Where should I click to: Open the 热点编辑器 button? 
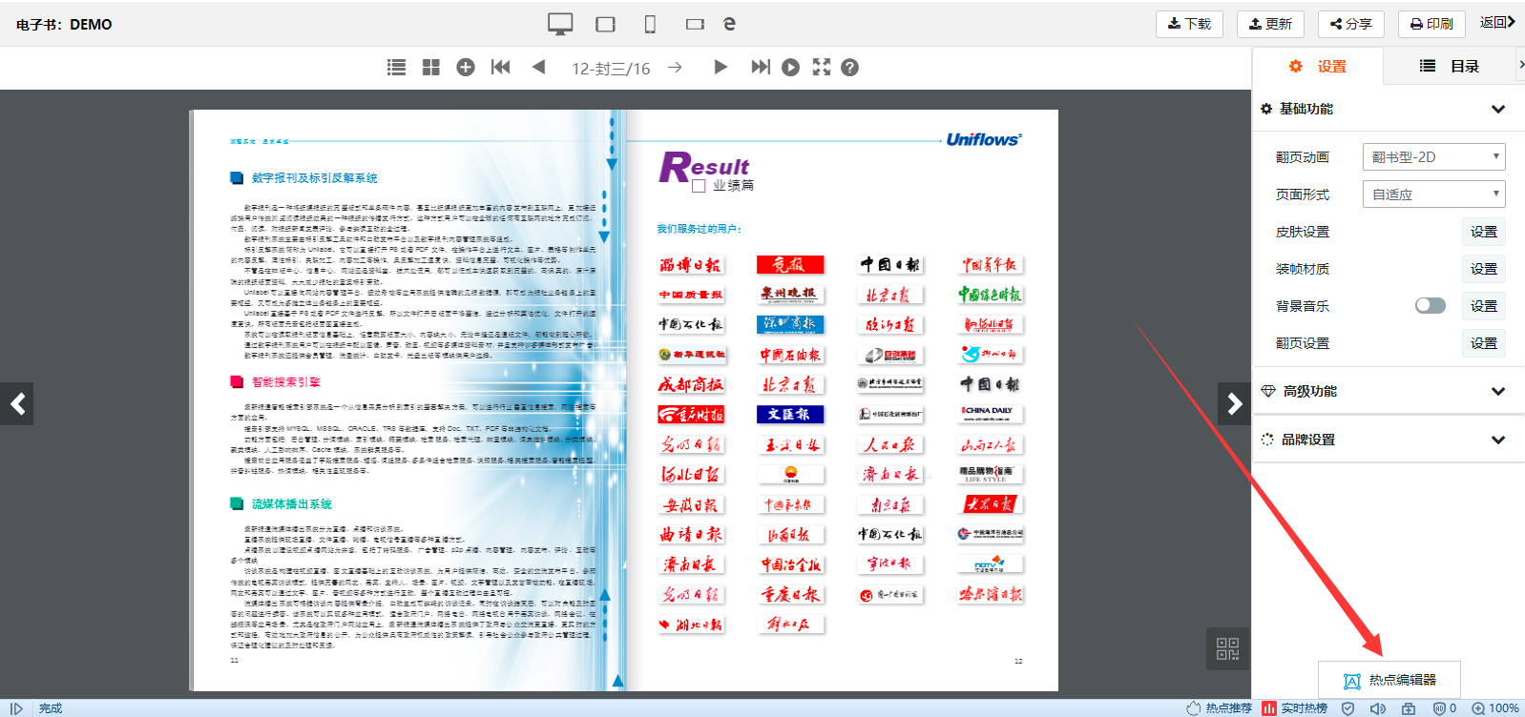[1389, 680]
